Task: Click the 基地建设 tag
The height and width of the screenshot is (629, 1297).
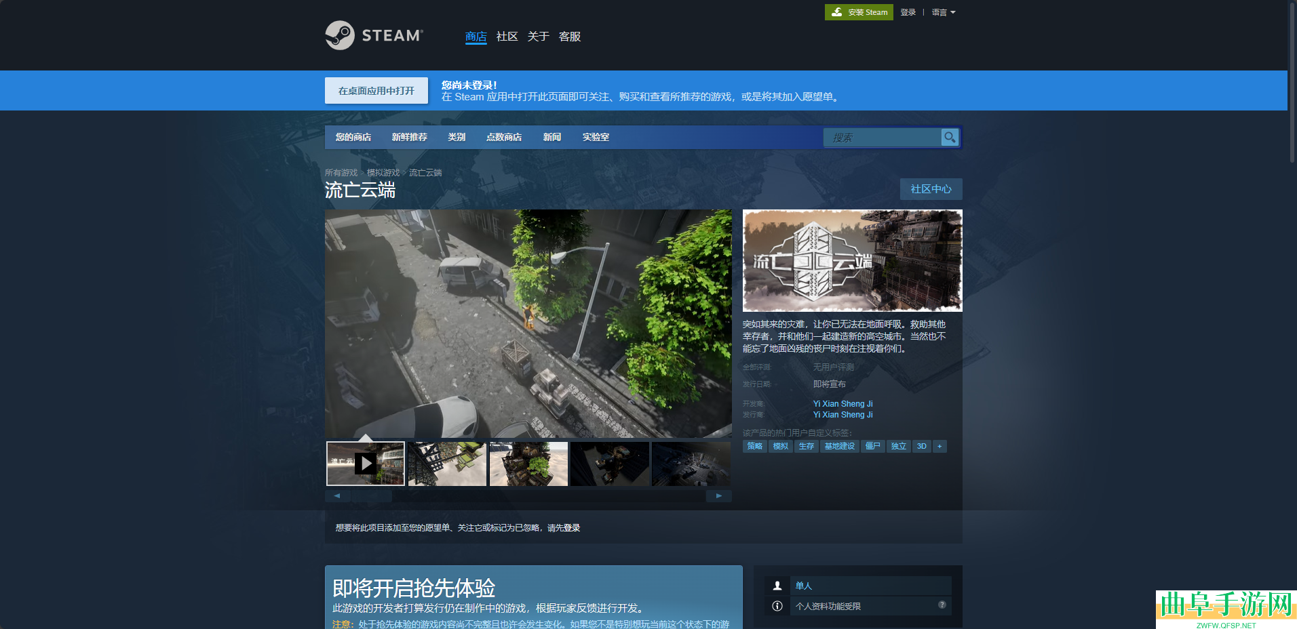Action: [840, 446]
